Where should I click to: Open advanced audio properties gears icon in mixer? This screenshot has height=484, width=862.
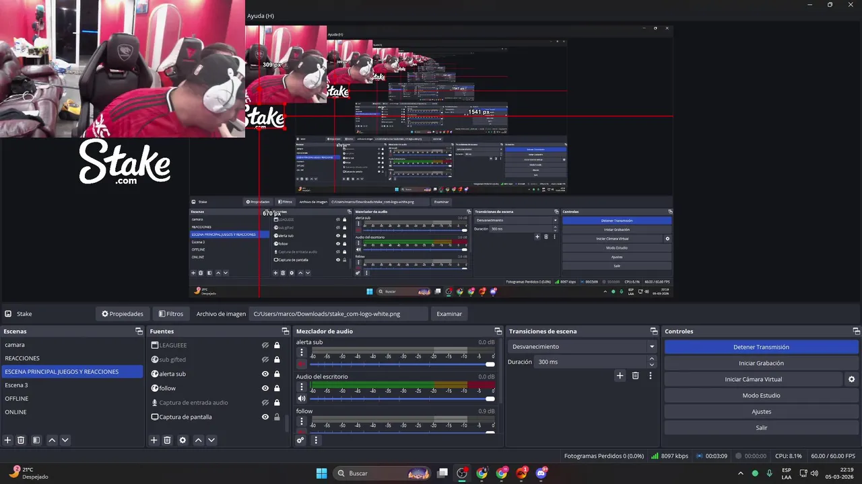pos(300,440)
